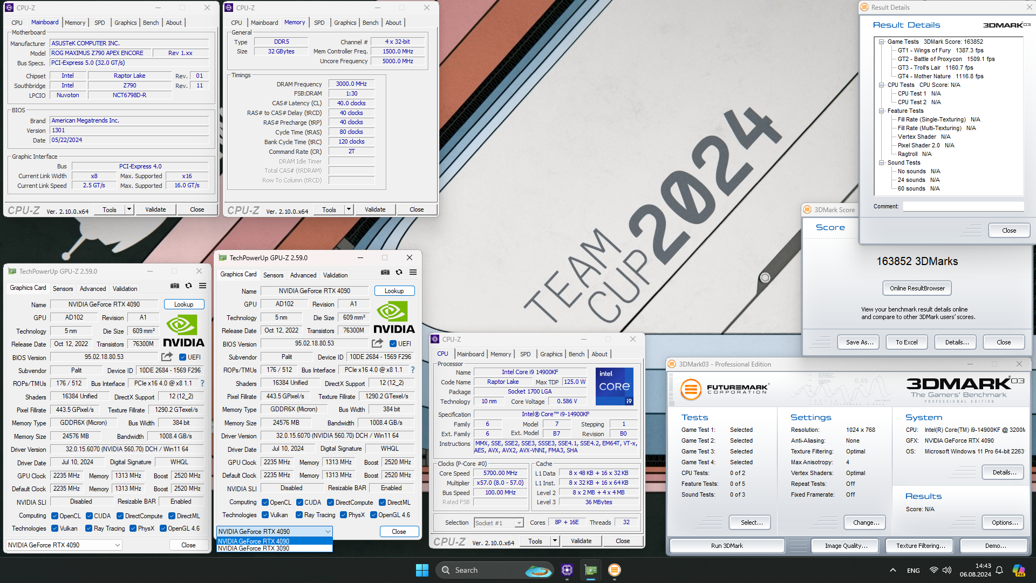
Task: Click the Validate button in the CPU-Z CPU window
Action: click(581, 541)
